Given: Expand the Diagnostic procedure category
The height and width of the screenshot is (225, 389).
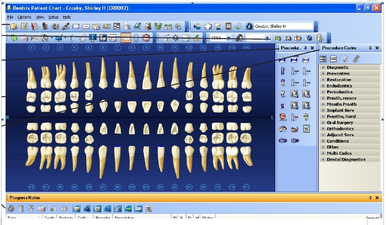Looking at the screenshot, I should pos(323,68).
